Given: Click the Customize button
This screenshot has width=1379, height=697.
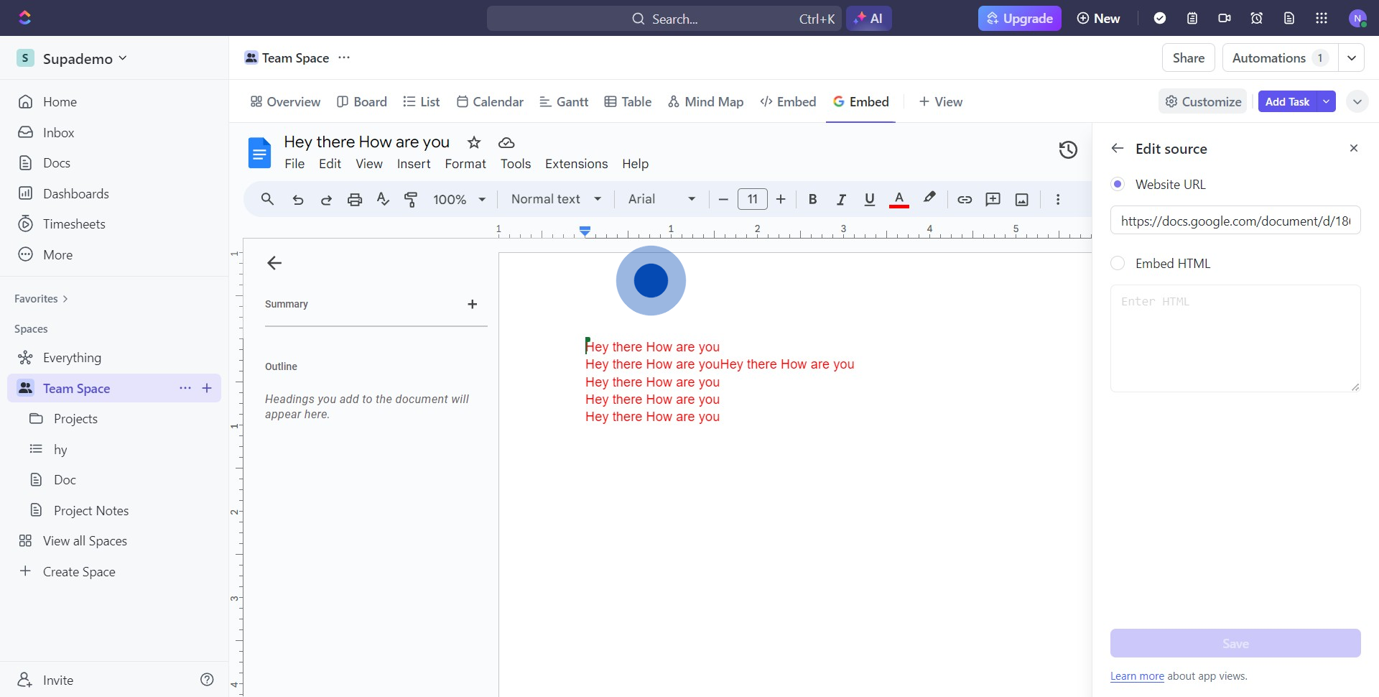Looking at the screenshot, I should (1203, 102).
